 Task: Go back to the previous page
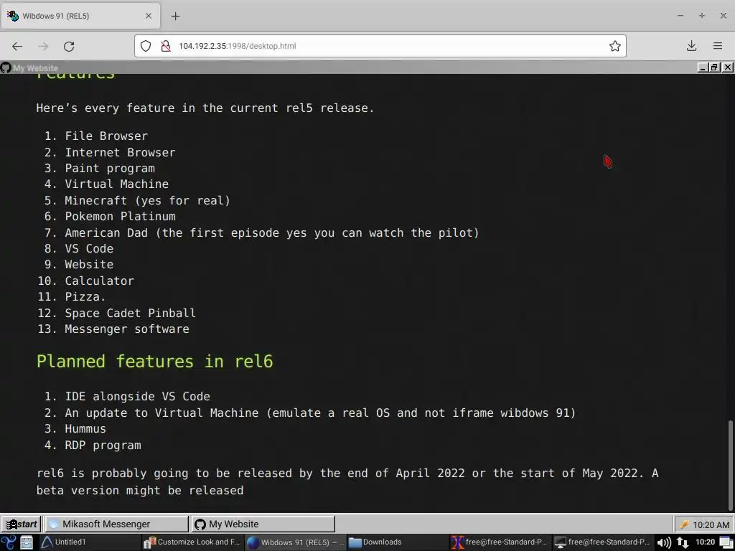17,46
